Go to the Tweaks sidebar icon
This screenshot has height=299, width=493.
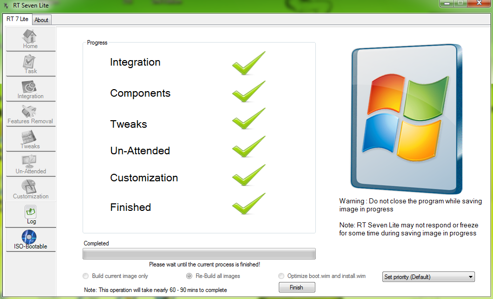click(x=31, y=139)
